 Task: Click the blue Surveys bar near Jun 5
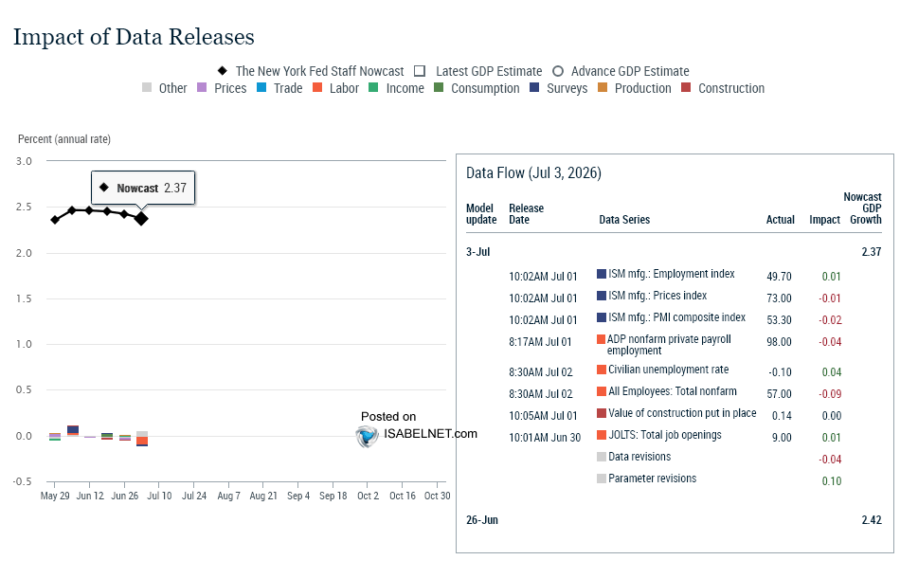pyautogui.click(x=73, y=429)
